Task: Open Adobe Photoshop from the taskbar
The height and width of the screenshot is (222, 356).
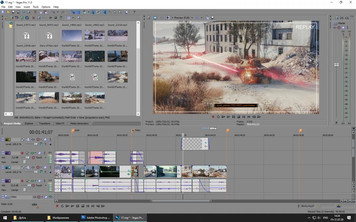Action: pyautogui.click(x=95, y=218)
